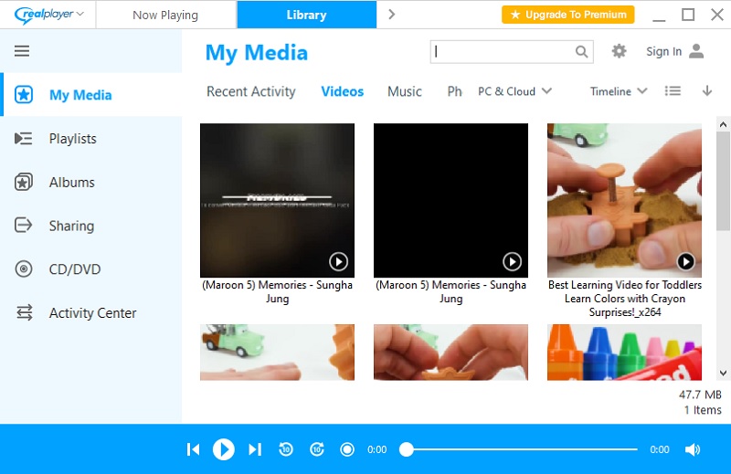The width and height of the screenshot is (731, 474).
Task: Click the scrollbar down arrow
Action: pos(723,373)
